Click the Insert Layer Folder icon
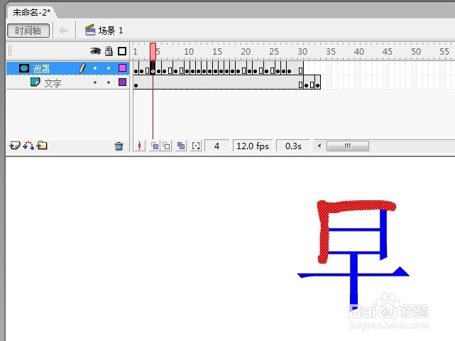The height and width of the screenshot is (341, 455). coord(42,145)
